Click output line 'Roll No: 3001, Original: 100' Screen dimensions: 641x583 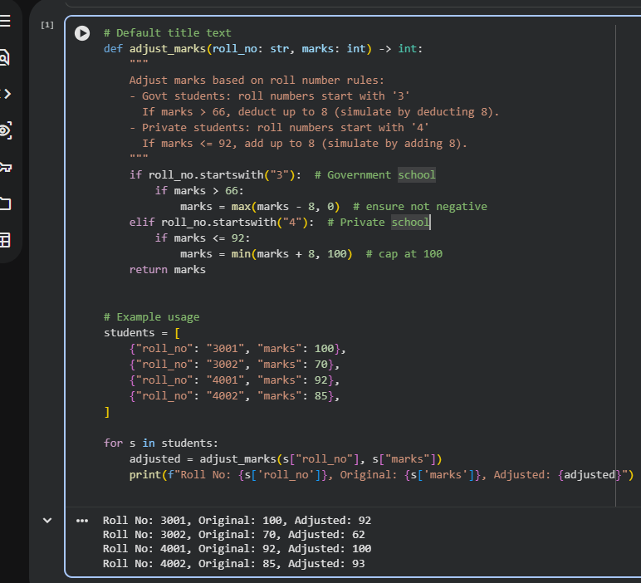[x=237, y=521]
